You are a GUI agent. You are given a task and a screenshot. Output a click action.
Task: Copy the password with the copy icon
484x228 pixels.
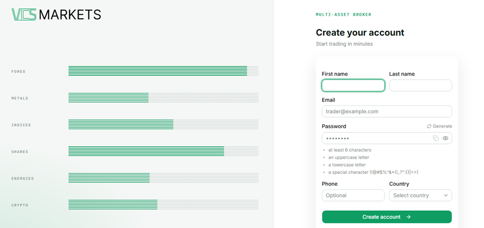point(435,138)
